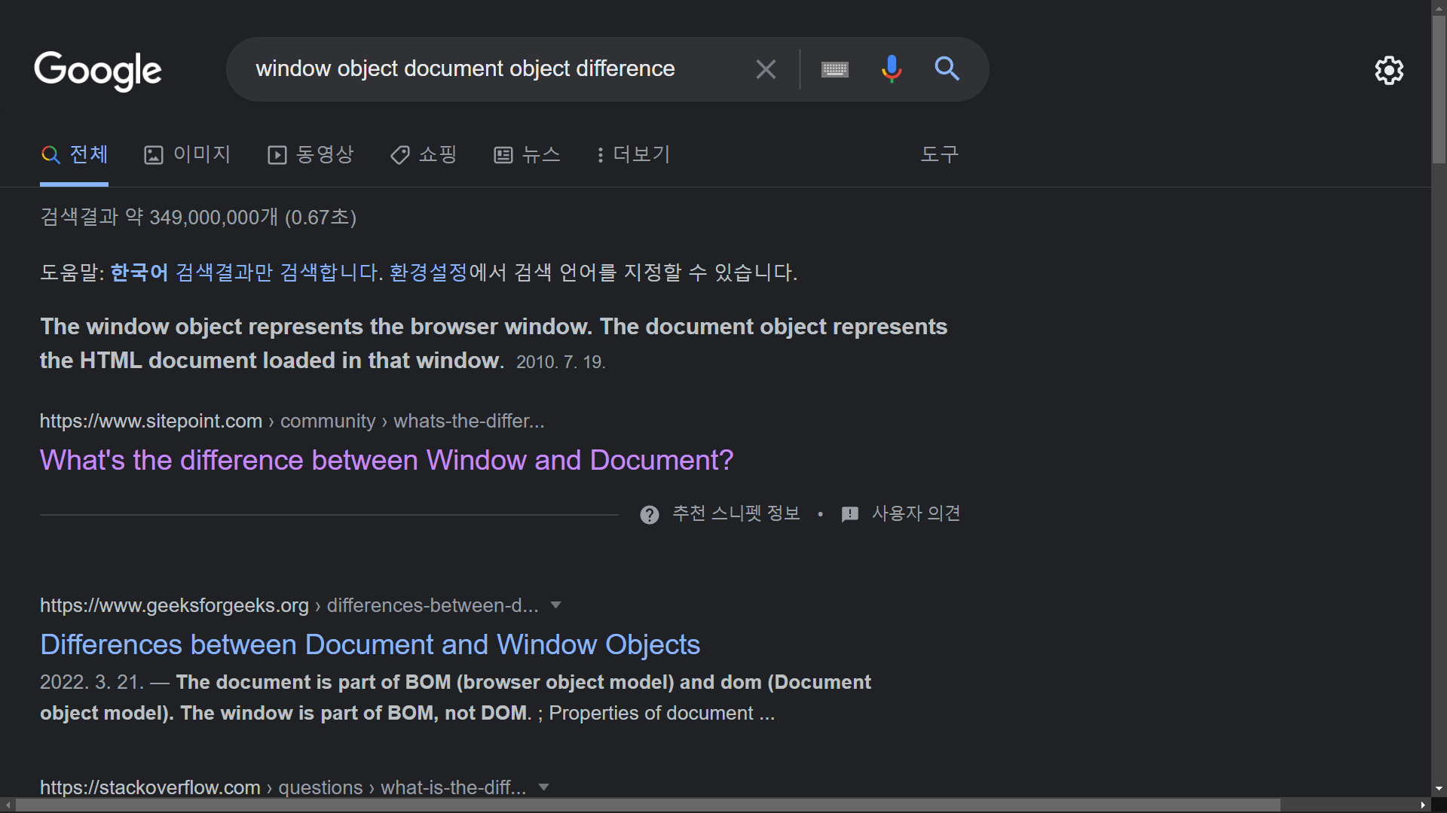Start voice search with the microphone icon
1447x813 pixels.
coord(892,69)
